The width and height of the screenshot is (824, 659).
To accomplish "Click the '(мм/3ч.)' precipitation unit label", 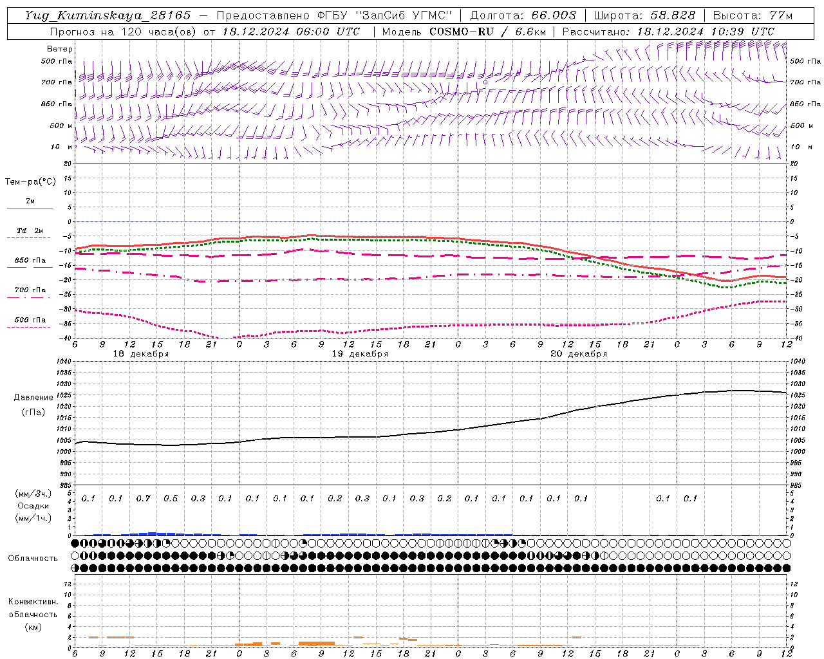I will coord(33,494).
